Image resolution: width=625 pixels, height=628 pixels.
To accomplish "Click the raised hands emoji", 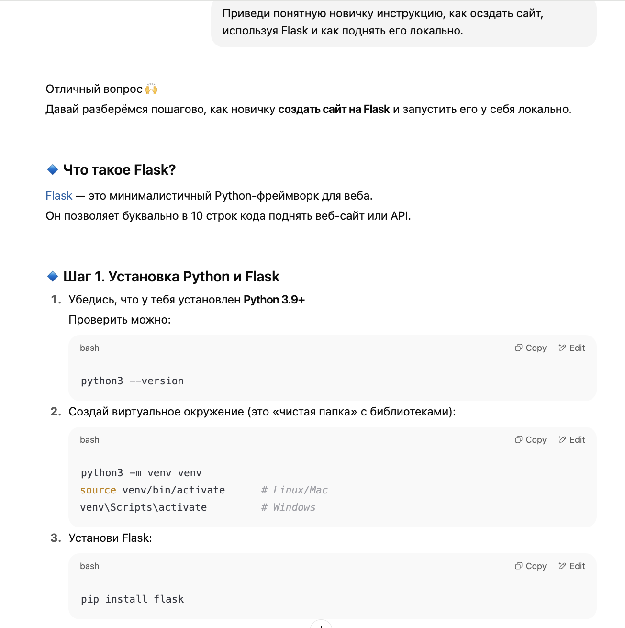I will point(151,89).
